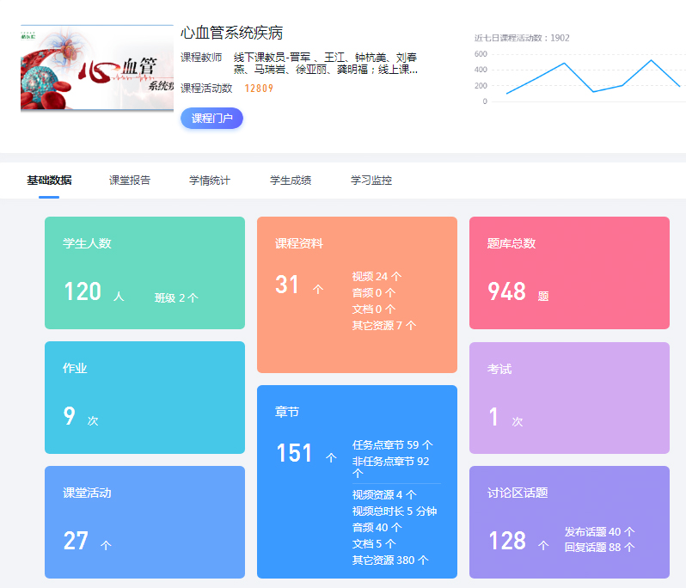Switch to the 基础数据 tab
686x588 pixels.
tap(49, 181)
